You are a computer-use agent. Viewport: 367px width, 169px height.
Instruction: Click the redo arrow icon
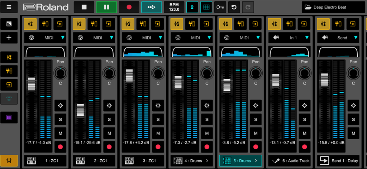coord(248,7)
